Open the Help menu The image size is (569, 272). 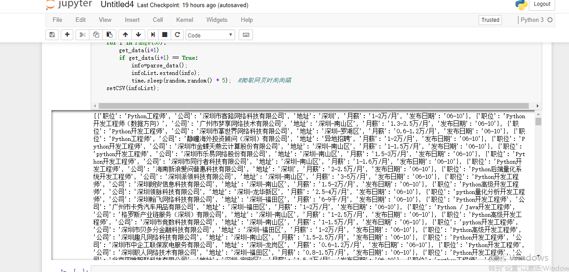pyautogui.click(x=247, y=20)
